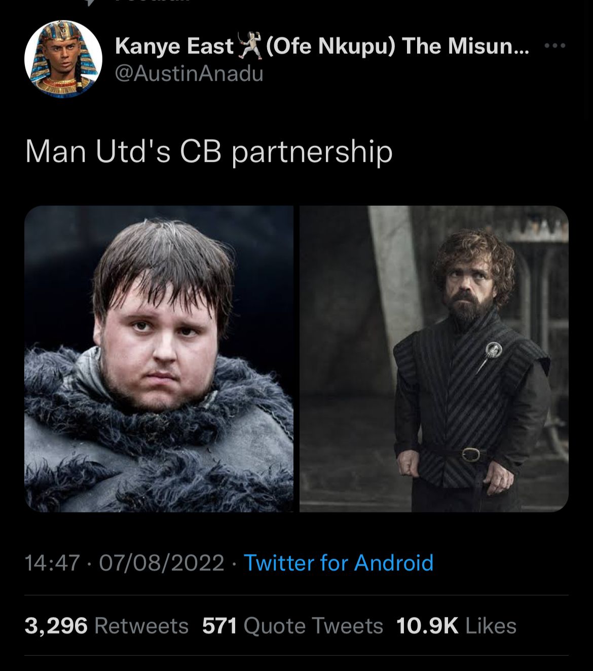
Task: View the 3,296 retweets count
Action: 56,626
